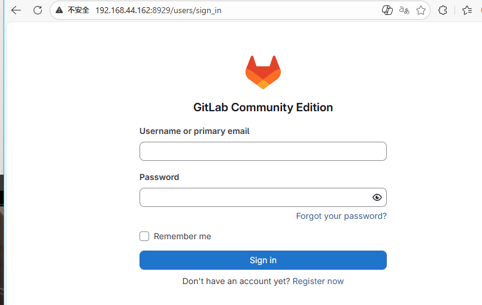Screen dimensions: 482x305
Task: Follow the Register now link
Action: (318, 281)
